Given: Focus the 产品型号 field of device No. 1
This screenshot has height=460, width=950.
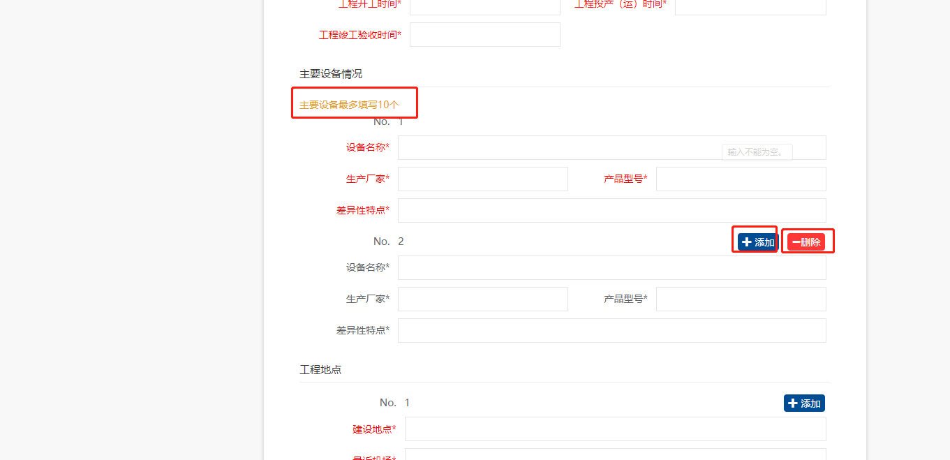Looking at the screenshot, I should coord(741,179).
